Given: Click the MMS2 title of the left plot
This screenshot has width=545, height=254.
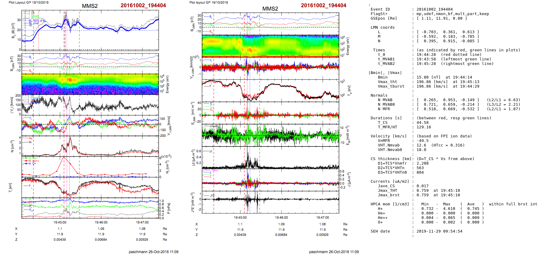Looking at the screenshot, I should pyautogui.click(x=90, y=6).
